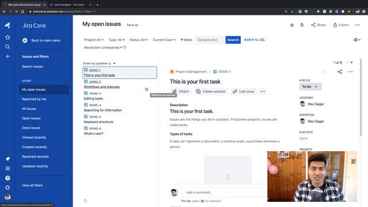Open the help question mark icon
Screen dimensions: 368x207
click(x=7, y=178)
